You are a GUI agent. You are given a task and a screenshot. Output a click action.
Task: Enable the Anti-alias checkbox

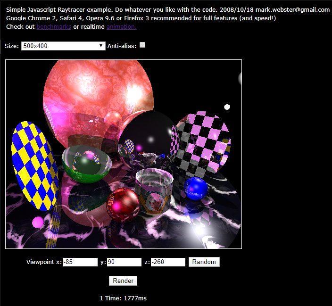(142, 45)
